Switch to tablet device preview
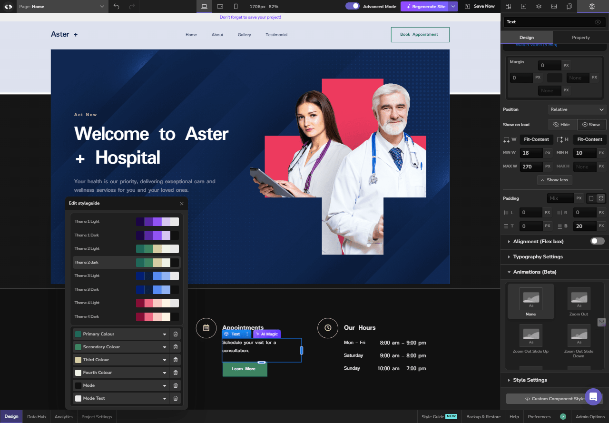609x423 pixels. [x=220, y=6]
